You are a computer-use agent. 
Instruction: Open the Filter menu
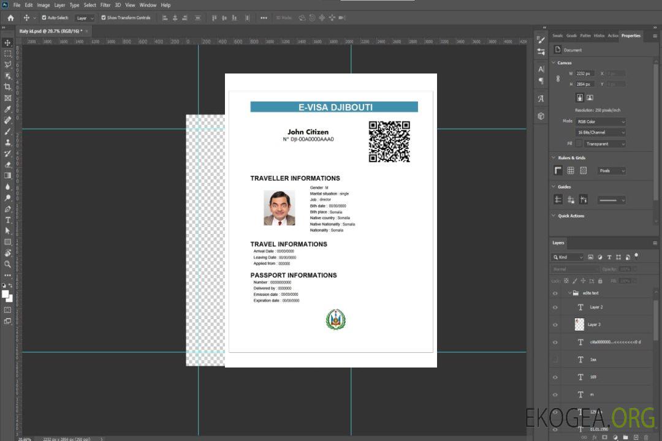105,5
